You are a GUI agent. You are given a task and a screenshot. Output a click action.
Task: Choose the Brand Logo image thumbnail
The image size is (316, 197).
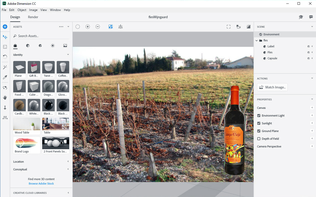coord(27,145)
